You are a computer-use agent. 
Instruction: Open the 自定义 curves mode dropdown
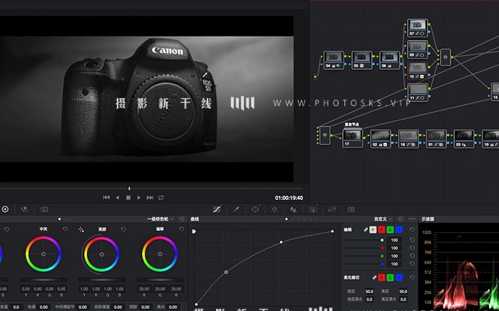click(384, 219)
